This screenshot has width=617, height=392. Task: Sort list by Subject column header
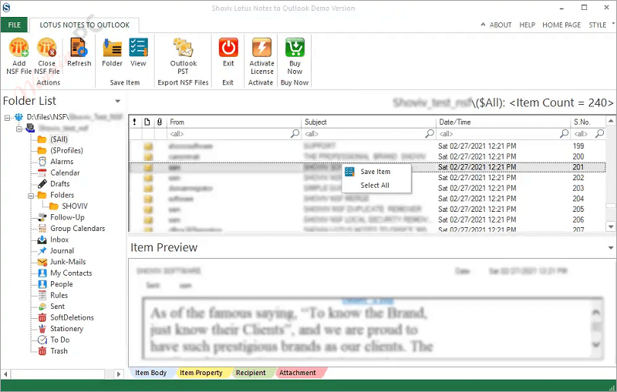[x=369, y=122]
